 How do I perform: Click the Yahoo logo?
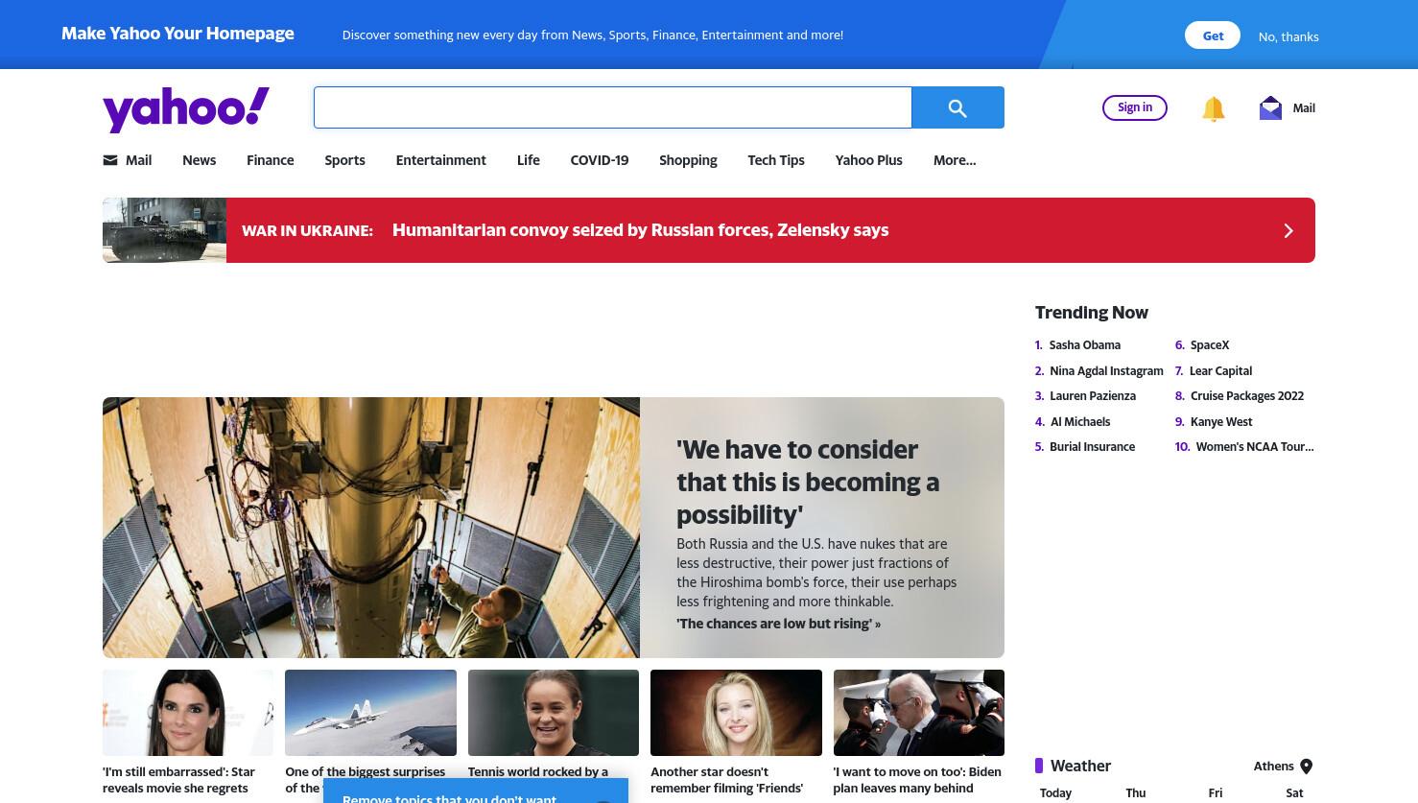pyautogui.click(x=186, y=108)
